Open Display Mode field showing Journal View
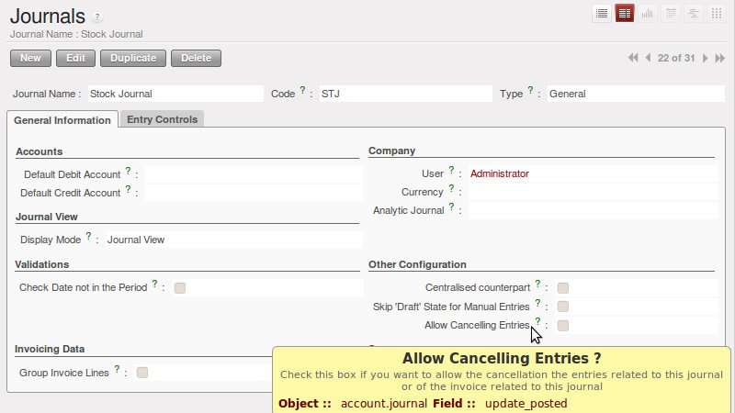The width and height of the screenshot is (735, 413). click(233, 240)
